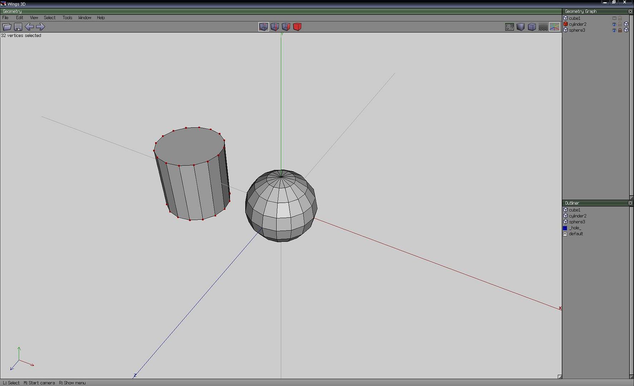This screenshot has width=634, height=386.
Task: Select cylinder2 name in Geometry Graph
Action: 578,24
